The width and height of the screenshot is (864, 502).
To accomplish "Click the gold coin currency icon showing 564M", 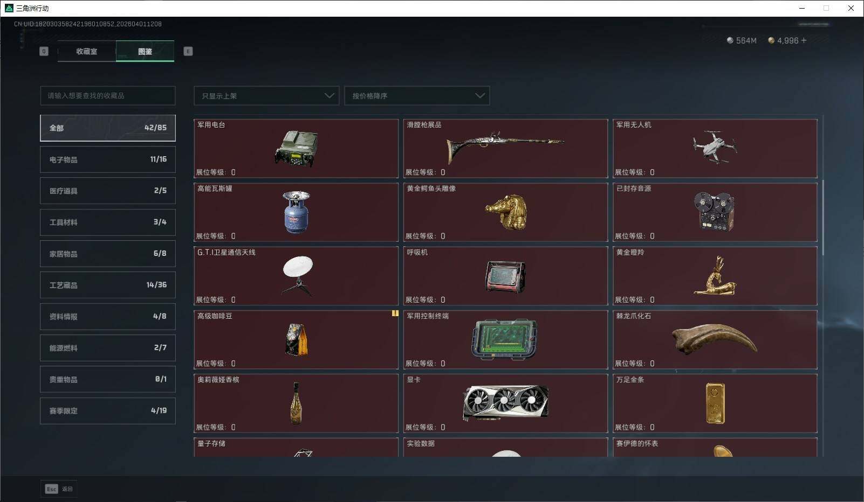I will [x=731, y=40].
